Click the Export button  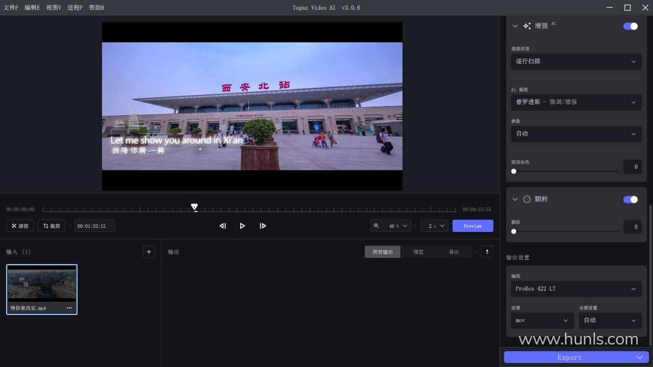(x=569, y=357)
